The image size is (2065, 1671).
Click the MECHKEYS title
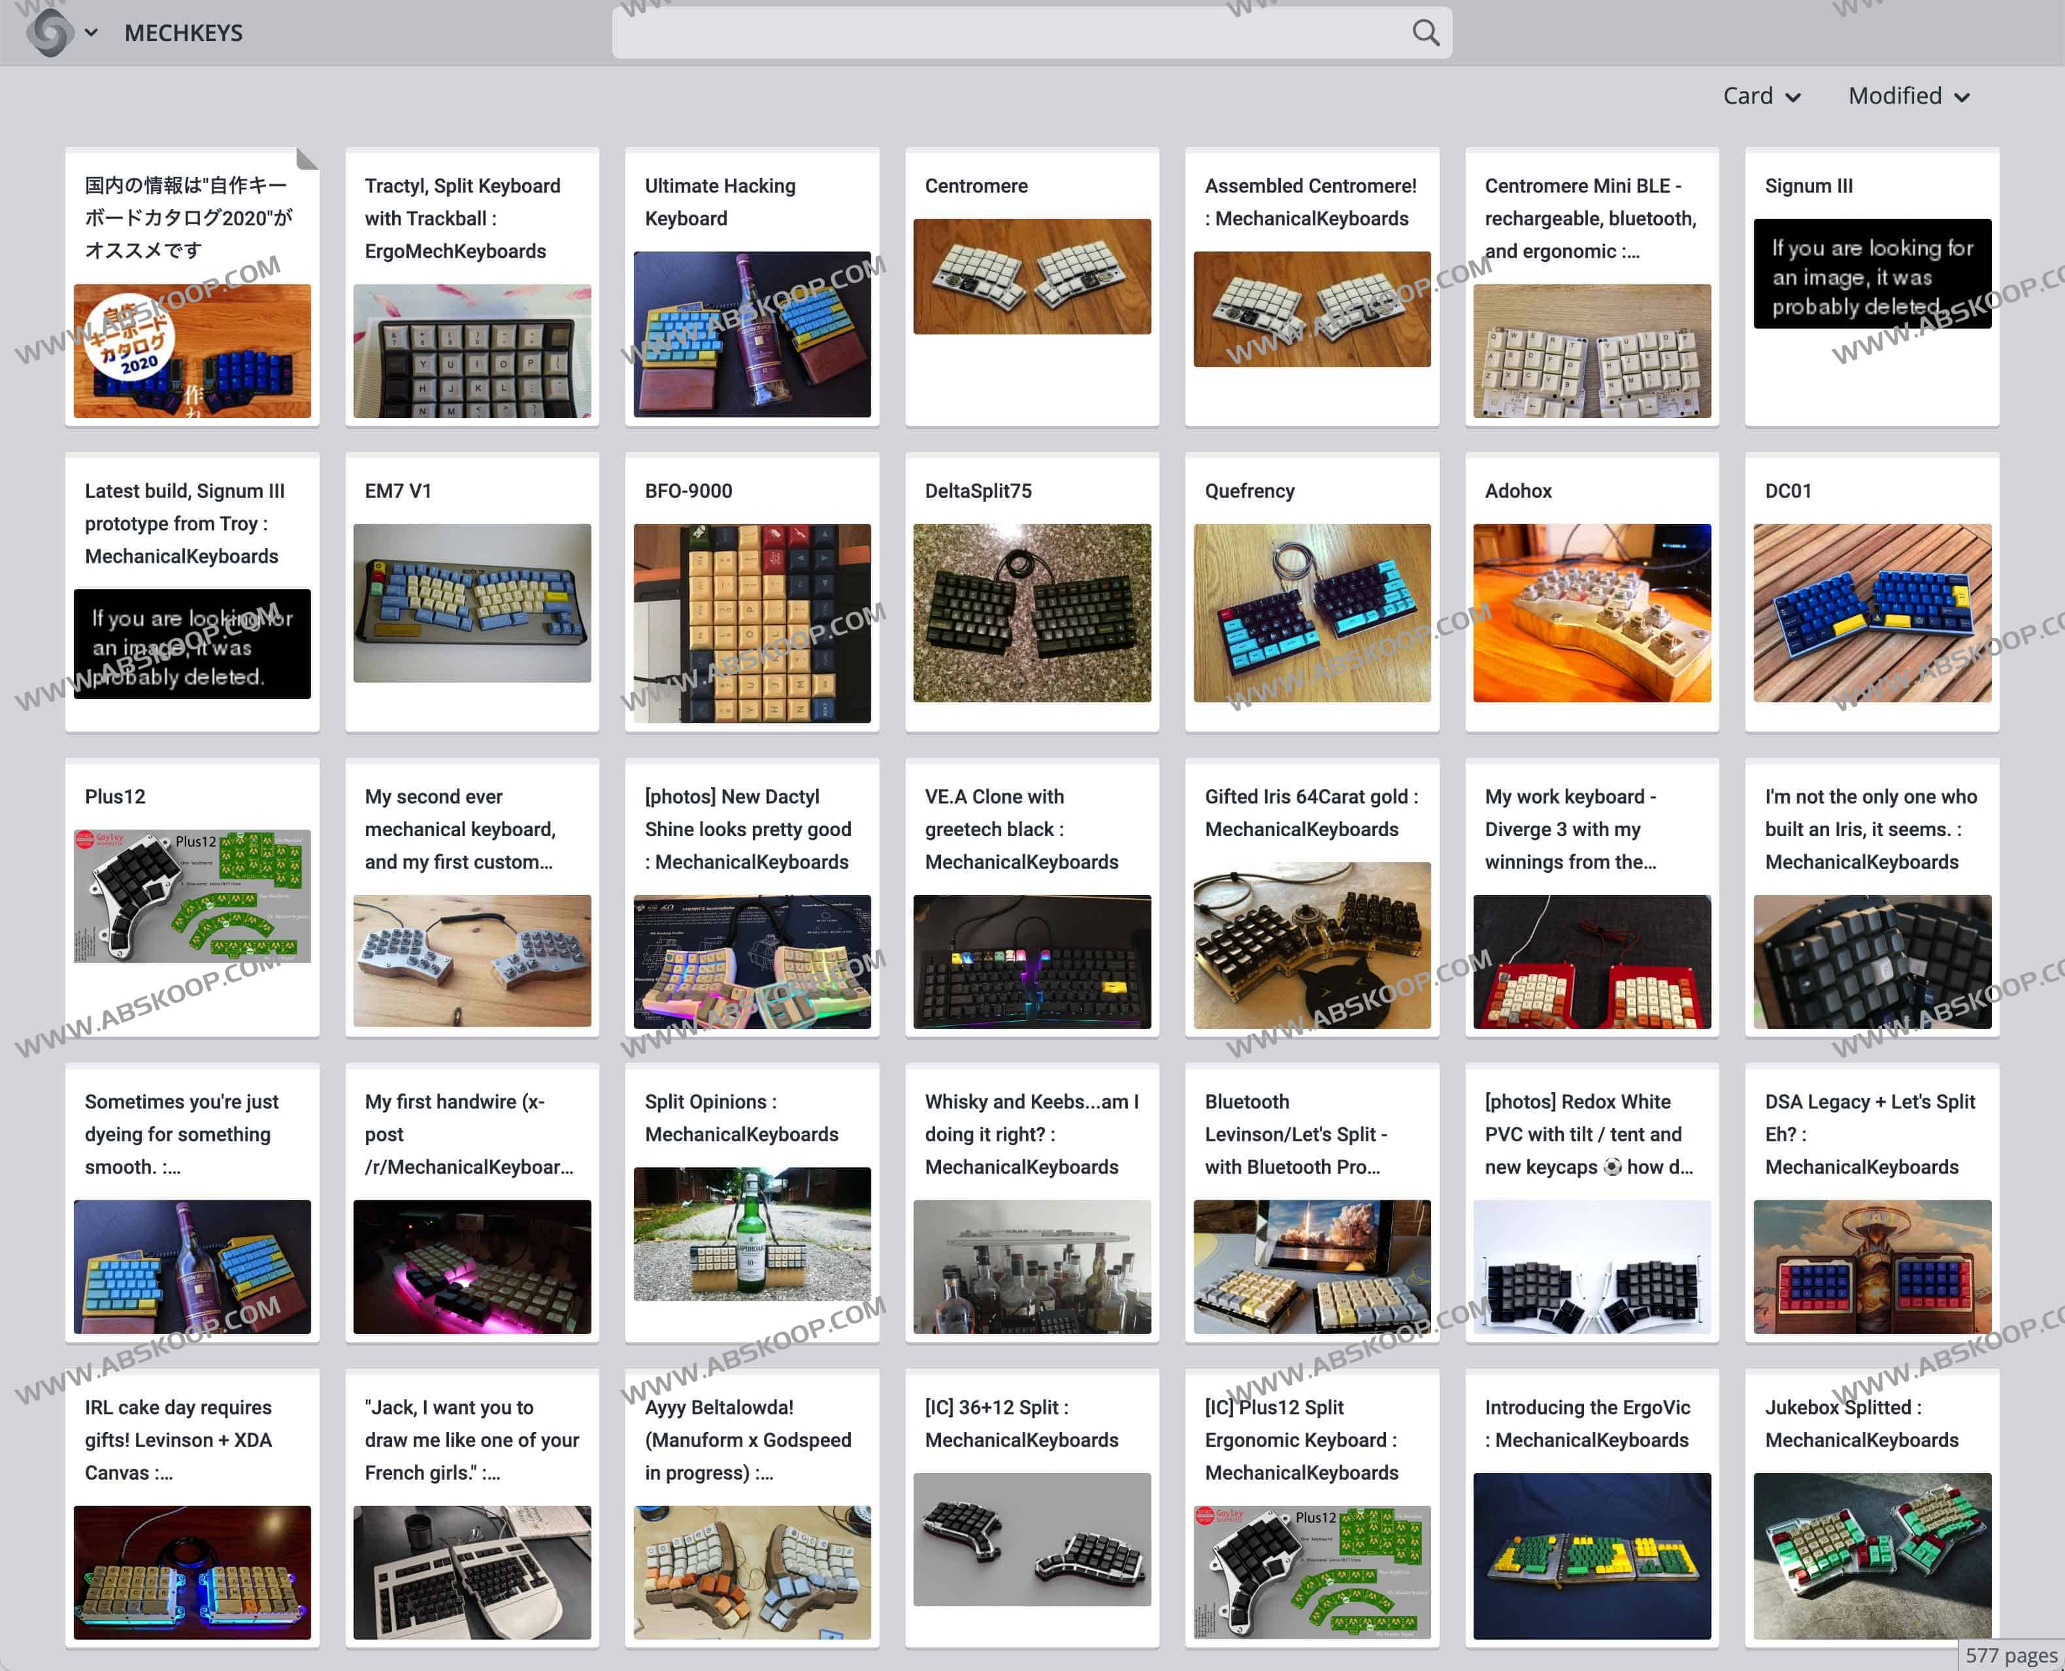(x=183, y=33)
